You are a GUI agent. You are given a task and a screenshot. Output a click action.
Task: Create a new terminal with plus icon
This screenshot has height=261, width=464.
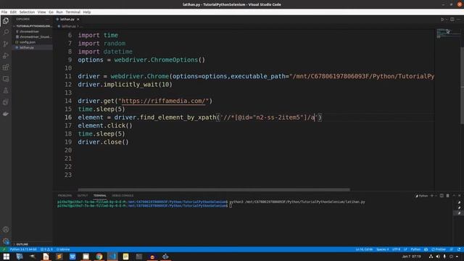(432, 196)
